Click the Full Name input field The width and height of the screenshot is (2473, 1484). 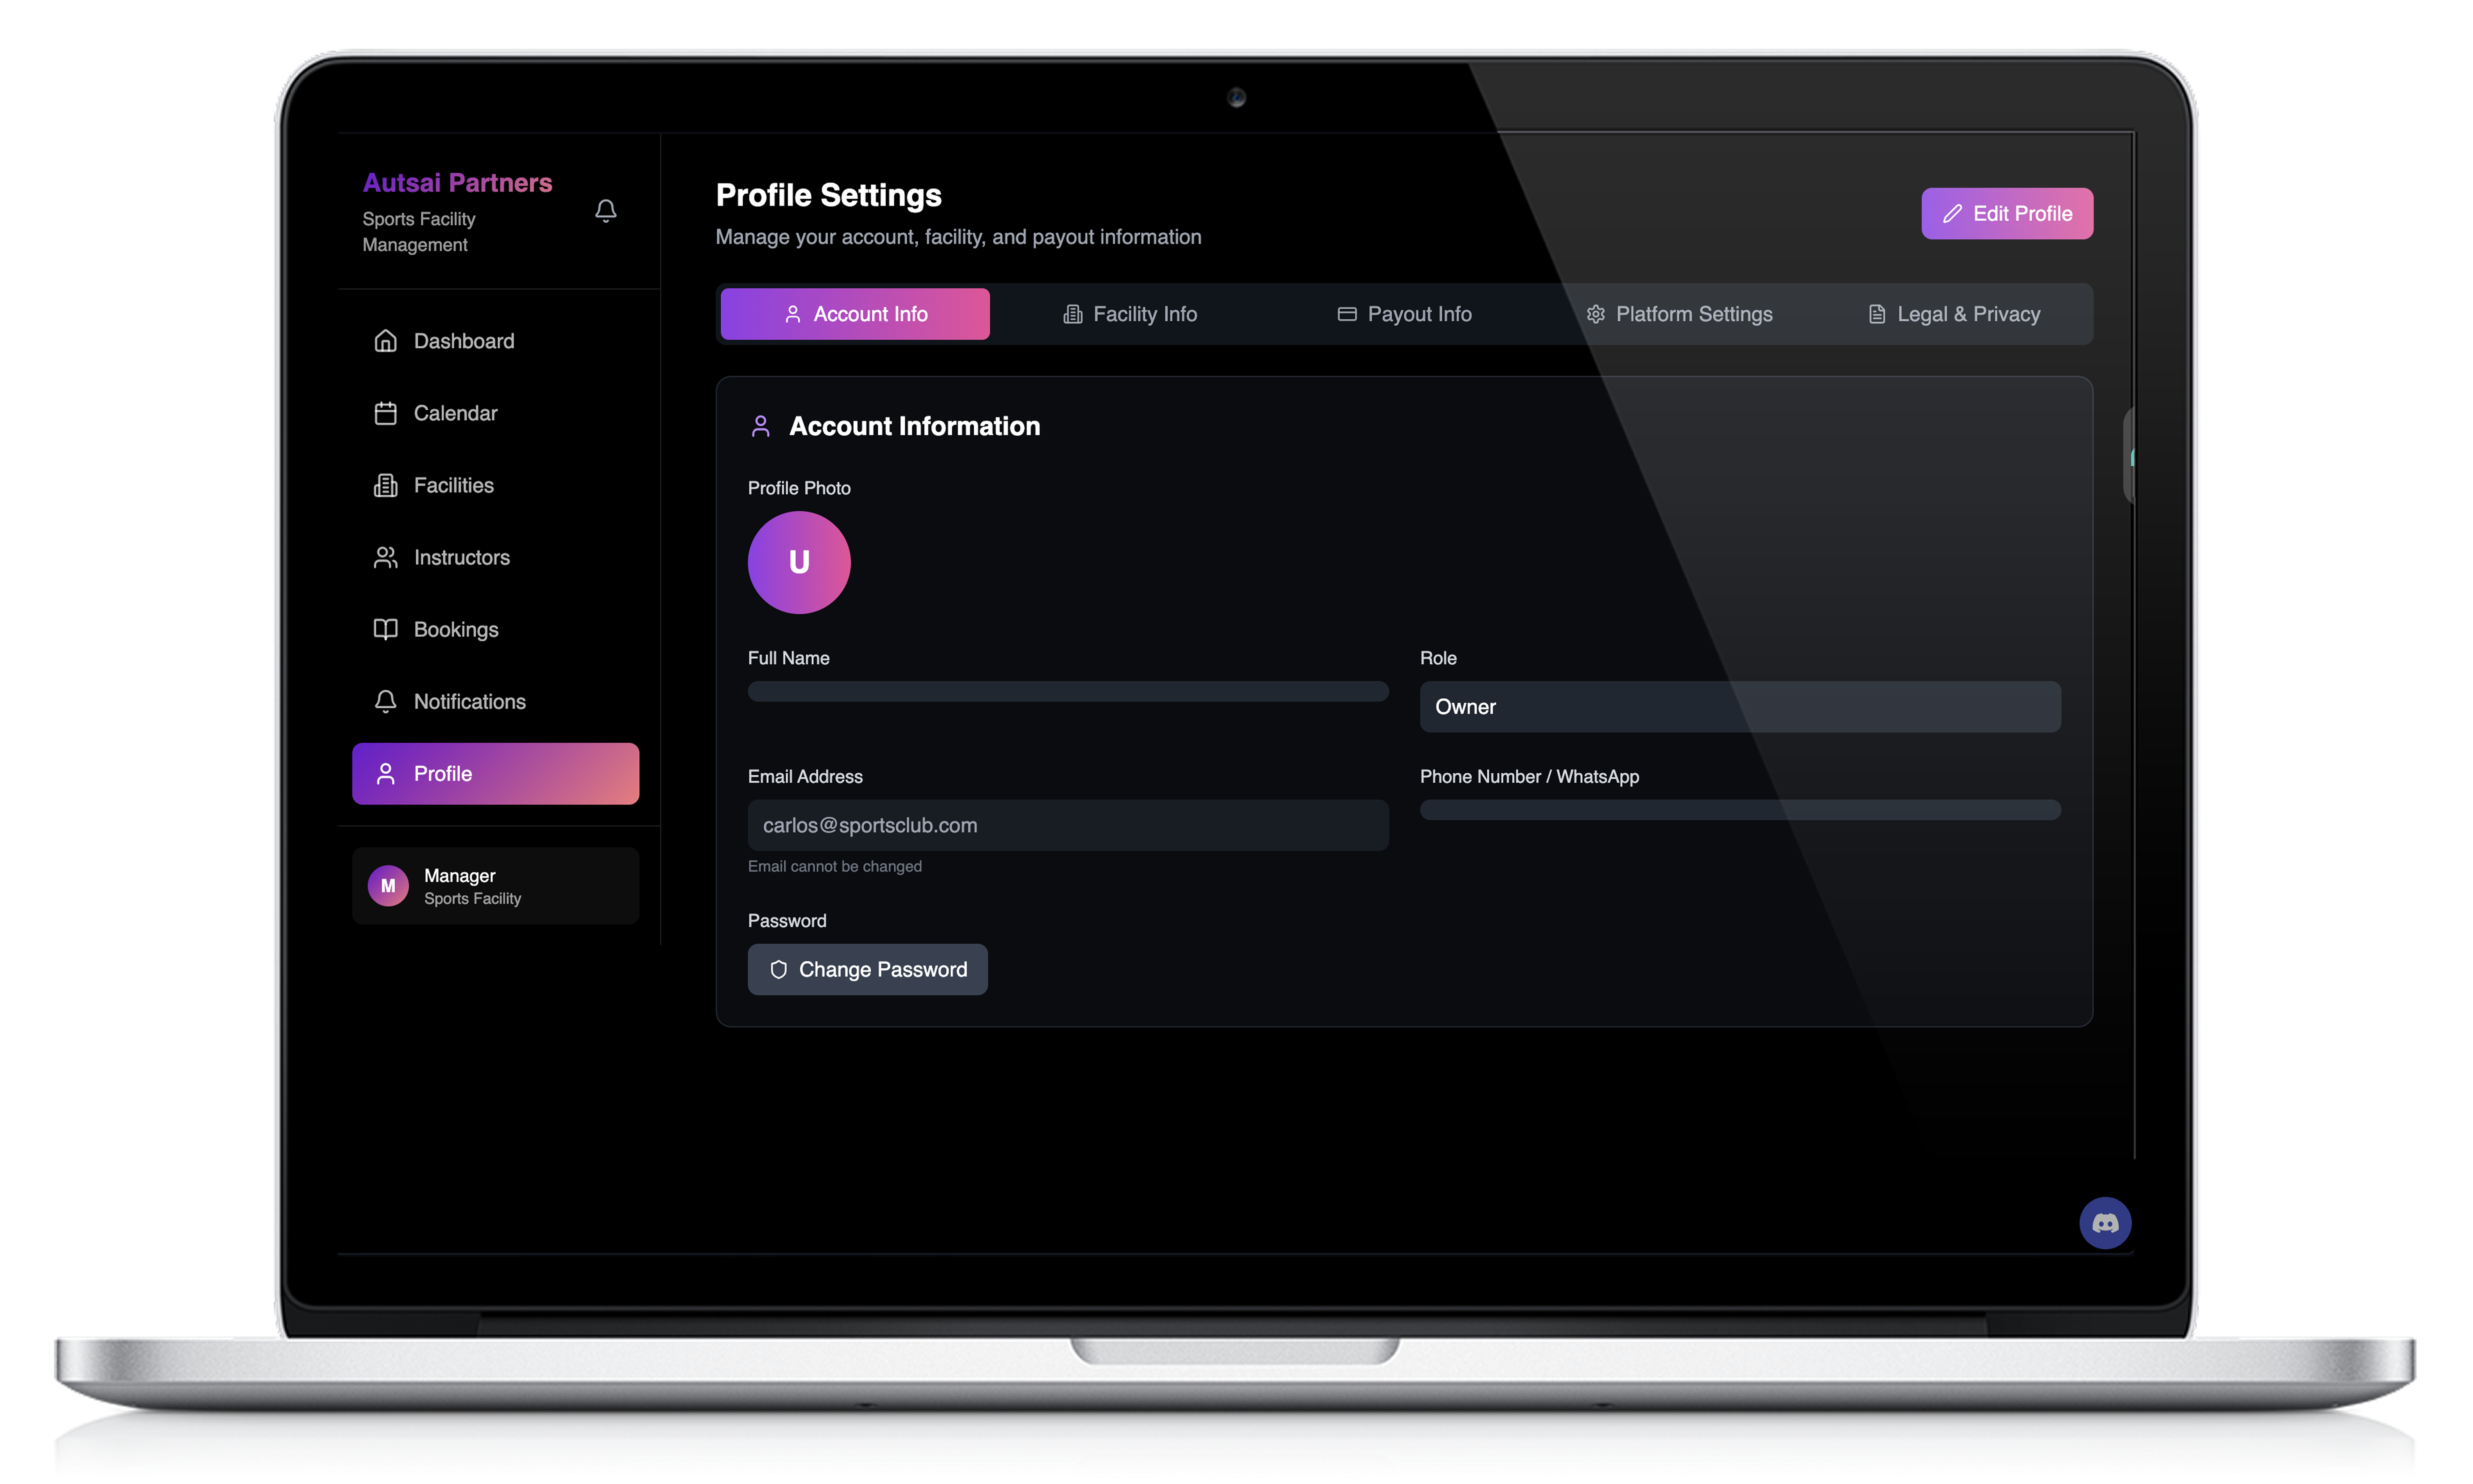(x=1067, y=691)
